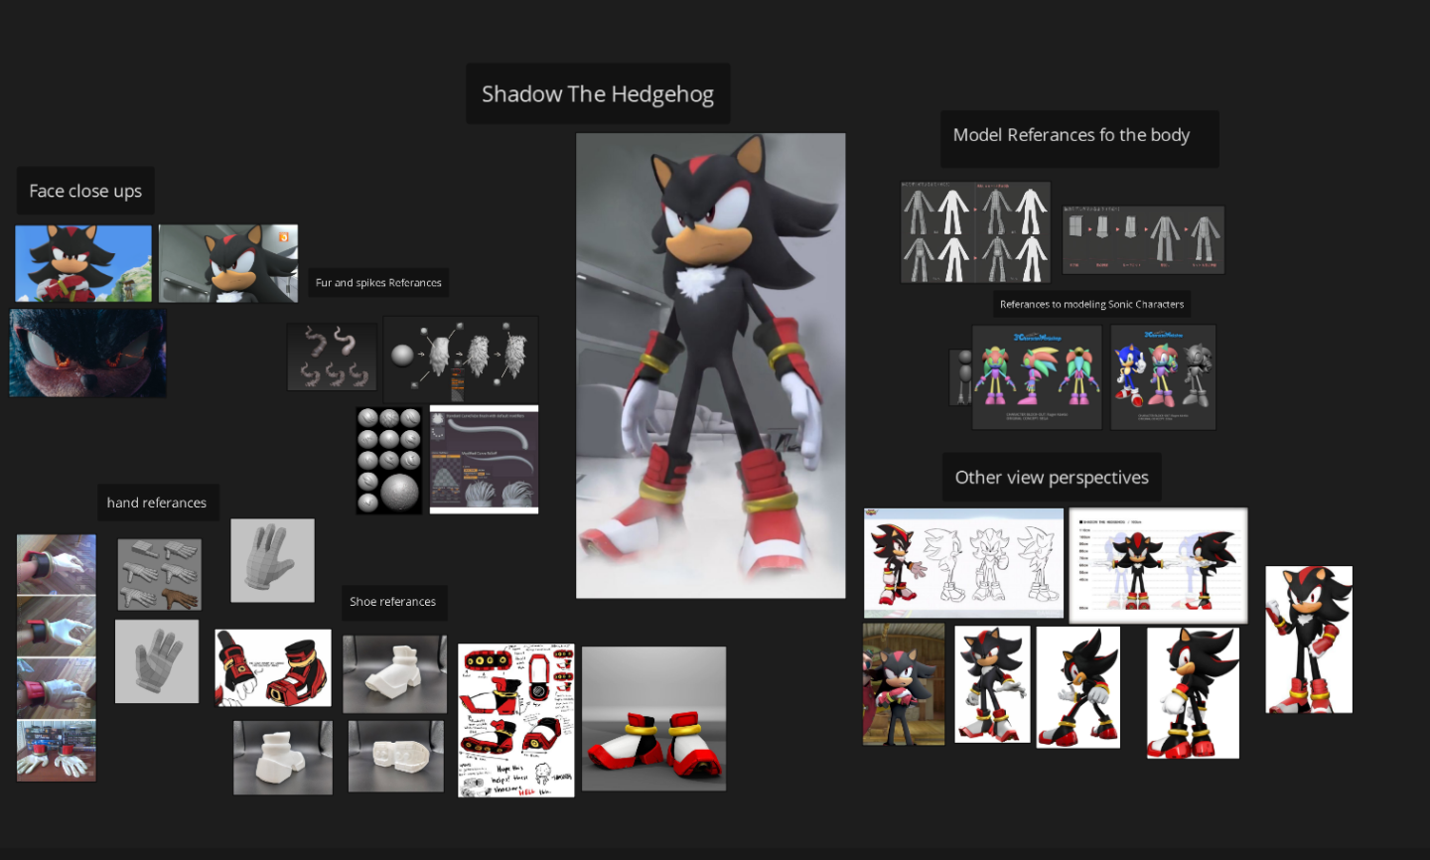The image size is (1430, 860).
Task: Select the lower gray glove wireframe image
Action: click(x=157, y=662)
